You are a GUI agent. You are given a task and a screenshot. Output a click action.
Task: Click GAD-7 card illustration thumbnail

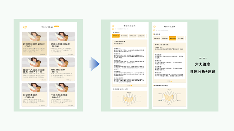click(x=62, y=88)
